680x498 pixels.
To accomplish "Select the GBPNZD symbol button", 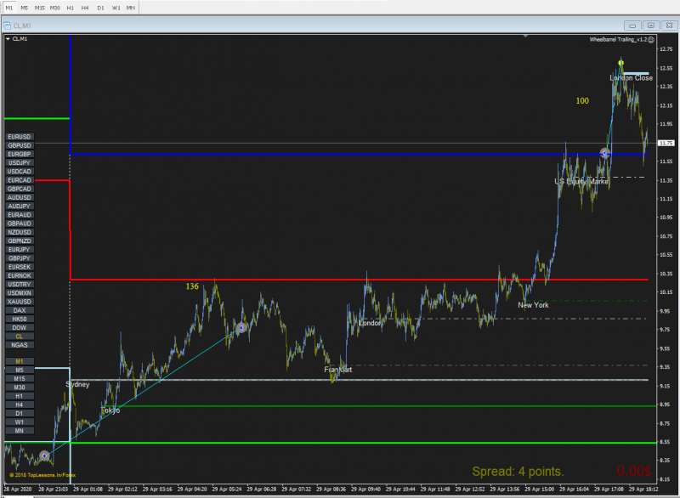I will (20, 241).
